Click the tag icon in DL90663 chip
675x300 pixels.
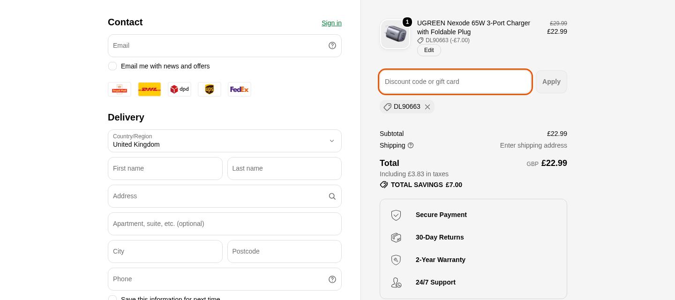[387, 107]
